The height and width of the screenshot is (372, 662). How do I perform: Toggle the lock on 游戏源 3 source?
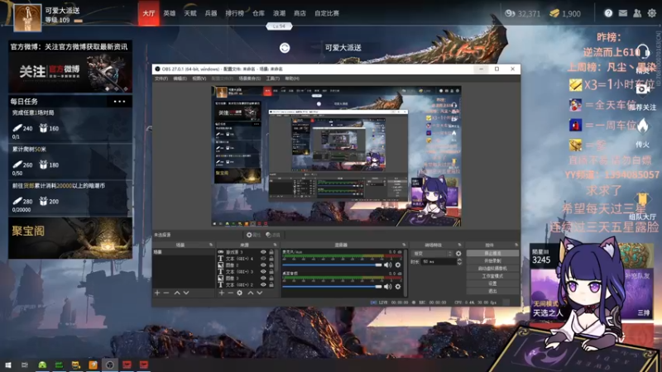click(271, 252)
